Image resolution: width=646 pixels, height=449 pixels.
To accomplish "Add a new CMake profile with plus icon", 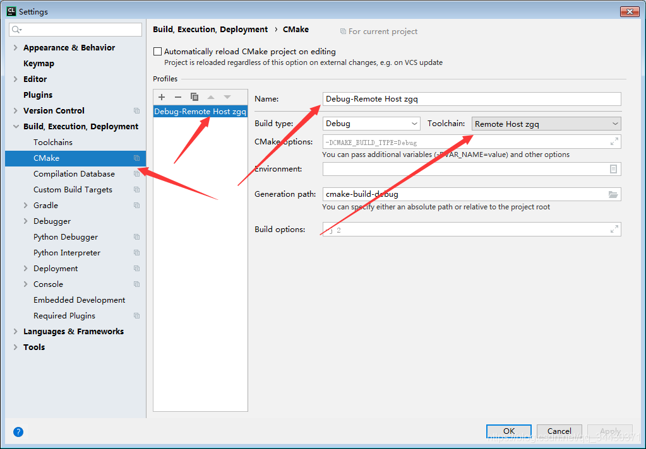I will coord(162,97).
